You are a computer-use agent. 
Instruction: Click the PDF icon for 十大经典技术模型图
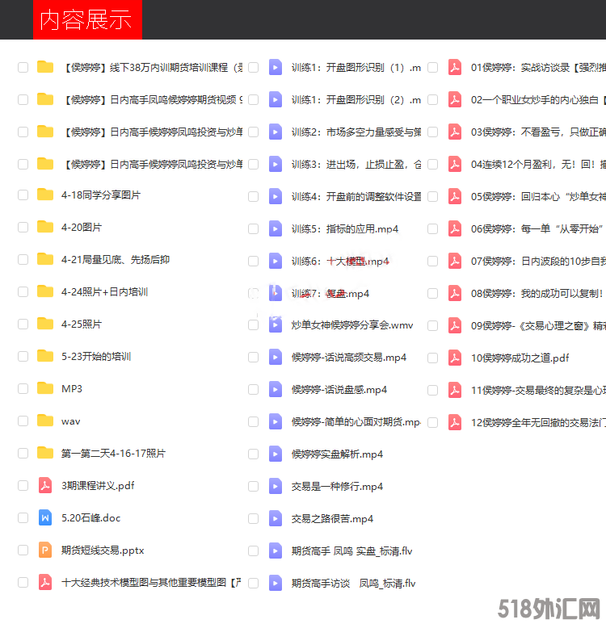click(x=45, y=582)
